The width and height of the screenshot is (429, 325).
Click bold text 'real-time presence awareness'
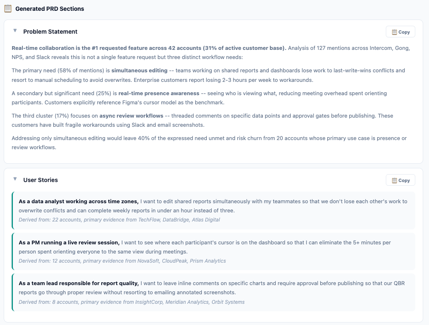[x=159, y=94]
